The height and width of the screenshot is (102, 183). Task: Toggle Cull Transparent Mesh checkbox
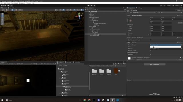tap(150, 40)
